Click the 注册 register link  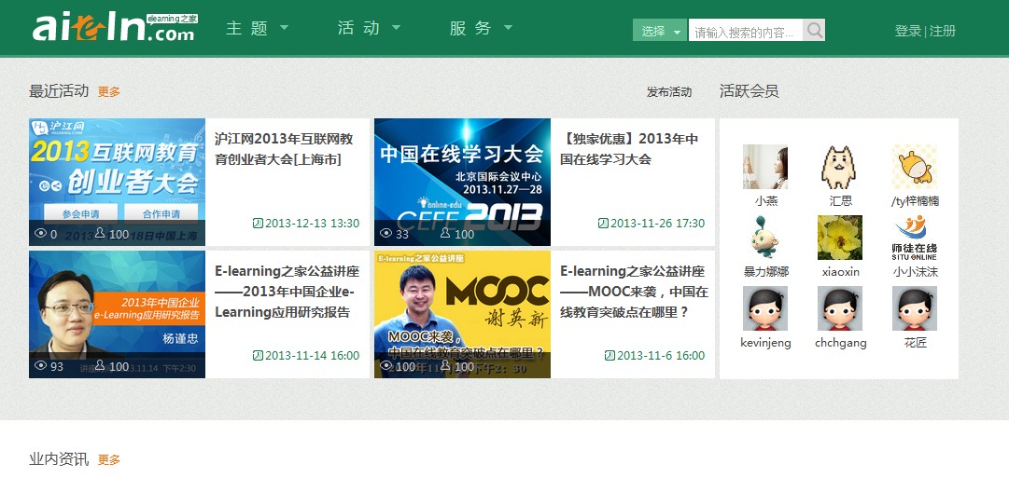click(x=943, y=31)
